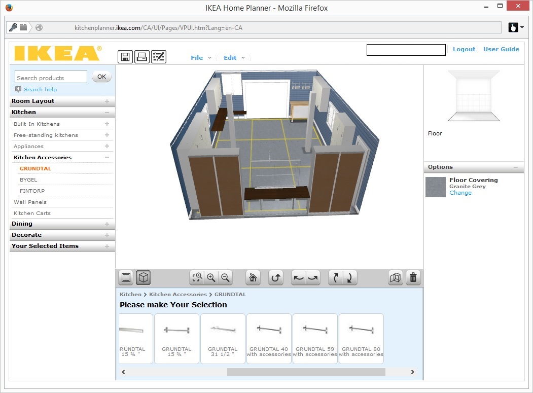Screen dimensions: 533x393
Task: Click the home view icon
Action: (x=253, y=278)
